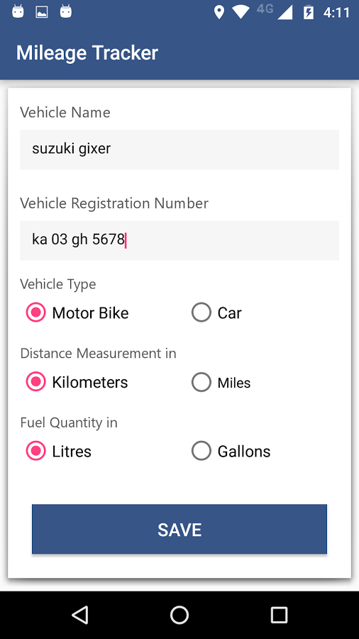Open recent apps via square icon

280,615
